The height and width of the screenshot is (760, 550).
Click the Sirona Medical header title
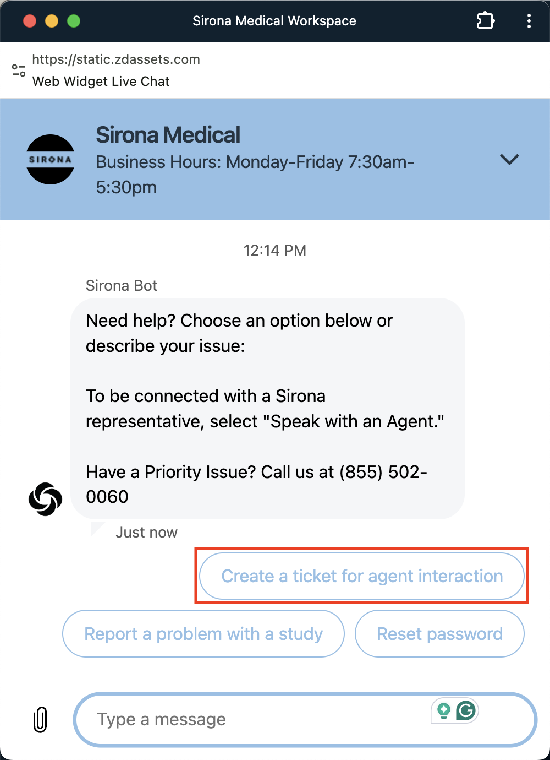pyautogui.click(x=168, y=135)
